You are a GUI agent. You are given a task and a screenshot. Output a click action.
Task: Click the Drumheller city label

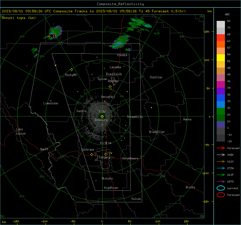click(x=157, y=132)
